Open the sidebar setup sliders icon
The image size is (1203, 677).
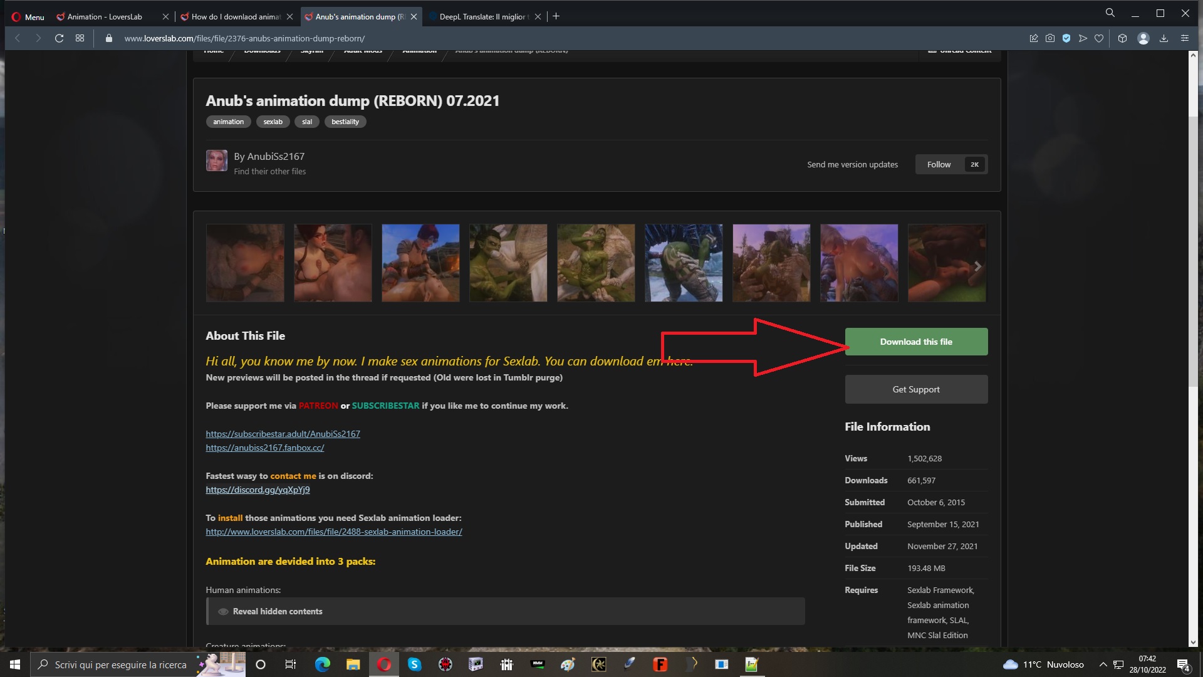pyautogui.click(x=1184, y=38)
